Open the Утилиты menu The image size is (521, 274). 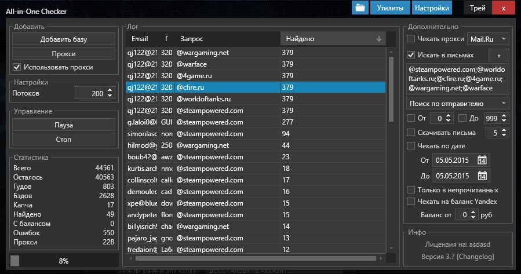coord(390,8)
